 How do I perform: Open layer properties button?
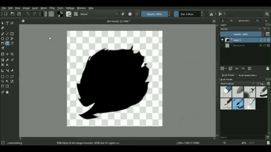pyautogui.click(x=249, y=68)
